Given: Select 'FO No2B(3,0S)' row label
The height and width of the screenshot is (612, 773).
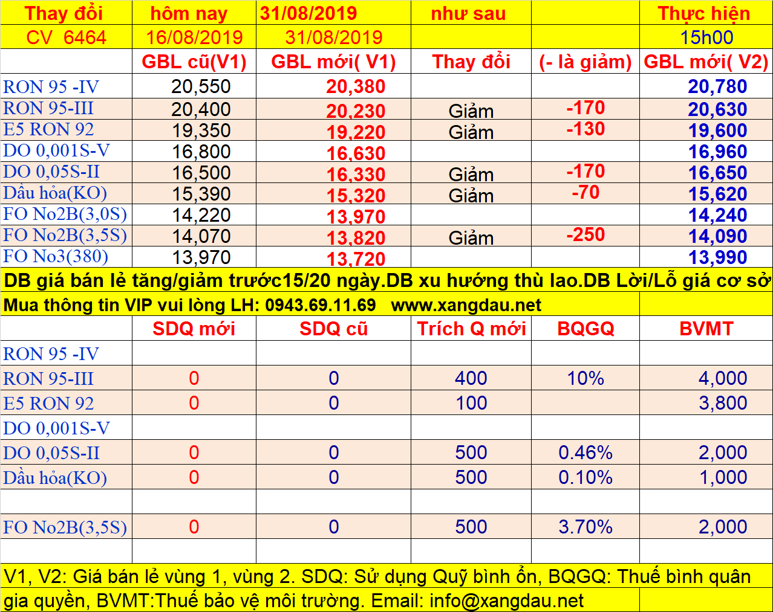Looking at the screenshot, I should point(65,214).
